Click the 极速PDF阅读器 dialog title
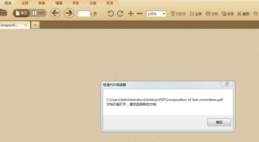 114,85
